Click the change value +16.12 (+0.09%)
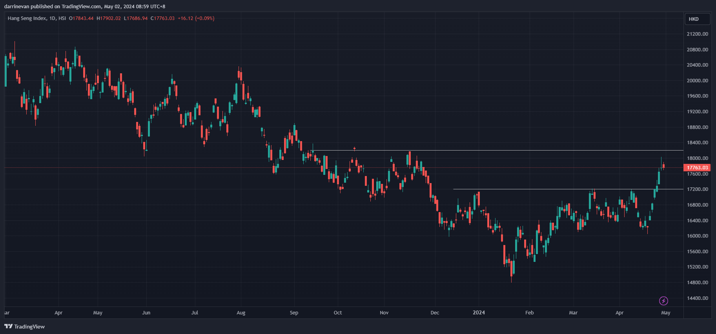Screen dimensions: 716x334 196,18
